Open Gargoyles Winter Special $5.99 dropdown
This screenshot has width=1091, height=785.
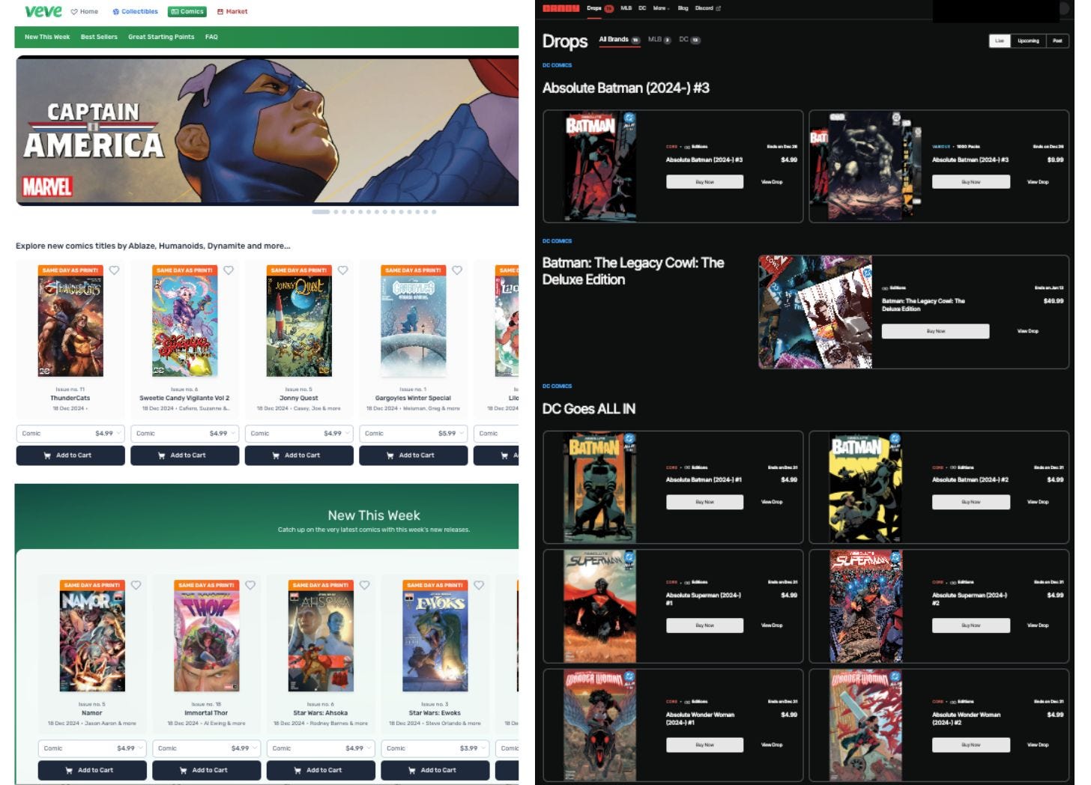click(x=414, y=434)
